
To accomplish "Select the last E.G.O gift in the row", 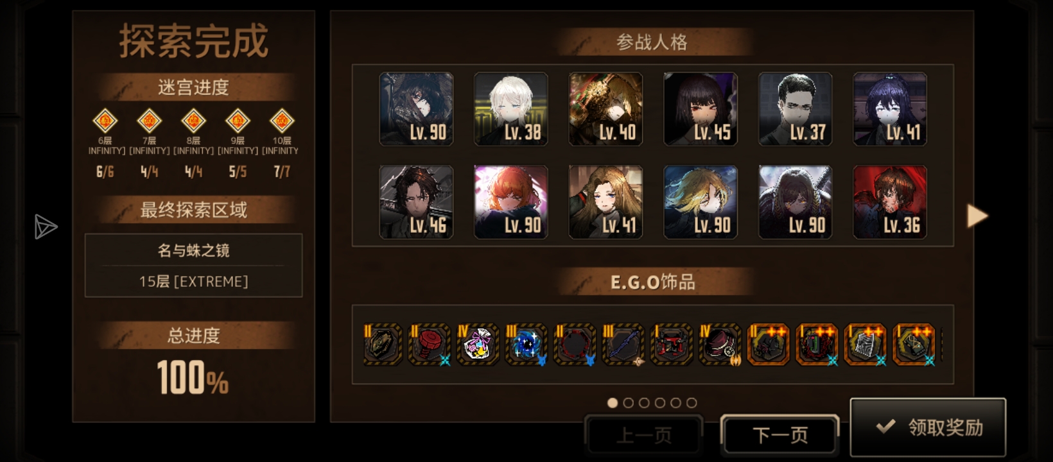I will click(914, 345).
